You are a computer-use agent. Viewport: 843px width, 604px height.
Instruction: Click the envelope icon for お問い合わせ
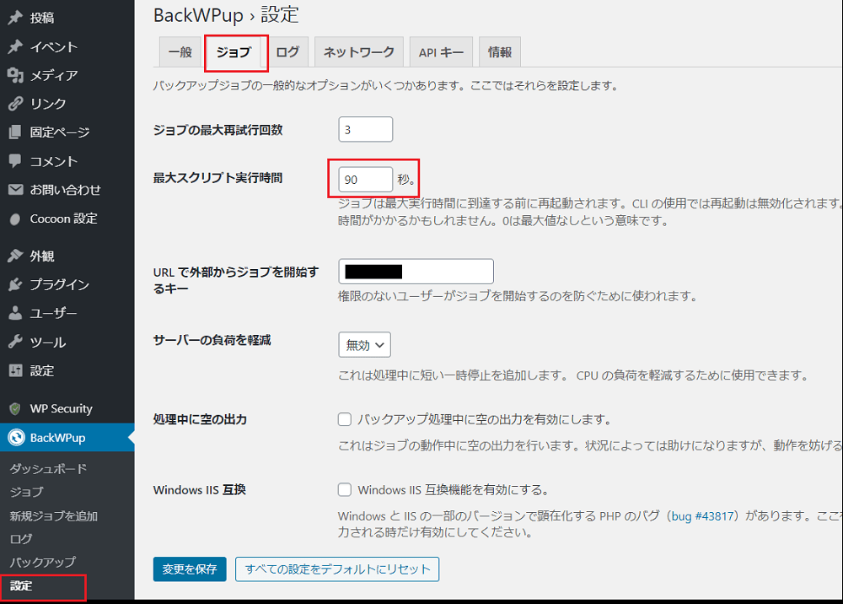click(15, 190)
